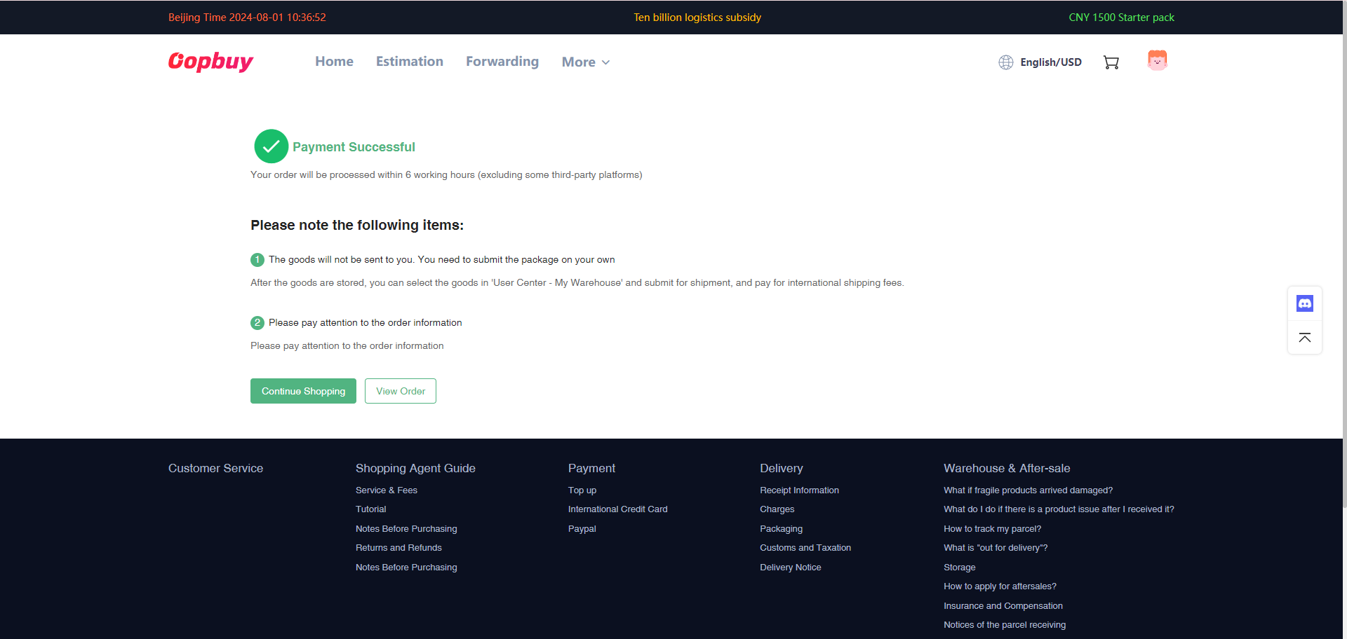Open the Estimation menu item
1347x639 pixels.
coord(410,62)
